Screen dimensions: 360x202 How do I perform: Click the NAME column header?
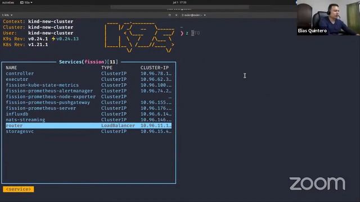click(11, 68)
